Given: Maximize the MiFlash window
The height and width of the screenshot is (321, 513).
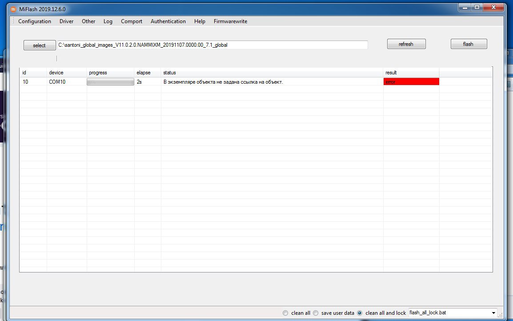Looking at the screenshot, I should (477, 7).
